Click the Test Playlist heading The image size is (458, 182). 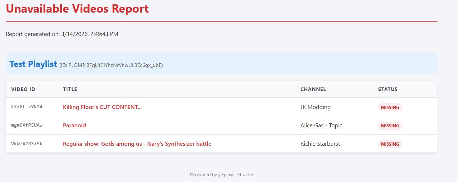pyautogui.click(x=33, y=64)
